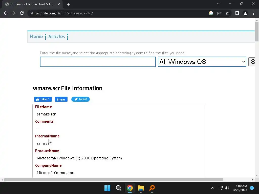View site information padlock icon
The image size is (259, 194).
pos(32,13)
